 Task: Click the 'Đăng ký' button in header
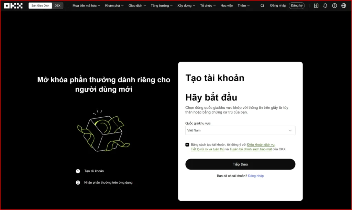tap(296, 5)
